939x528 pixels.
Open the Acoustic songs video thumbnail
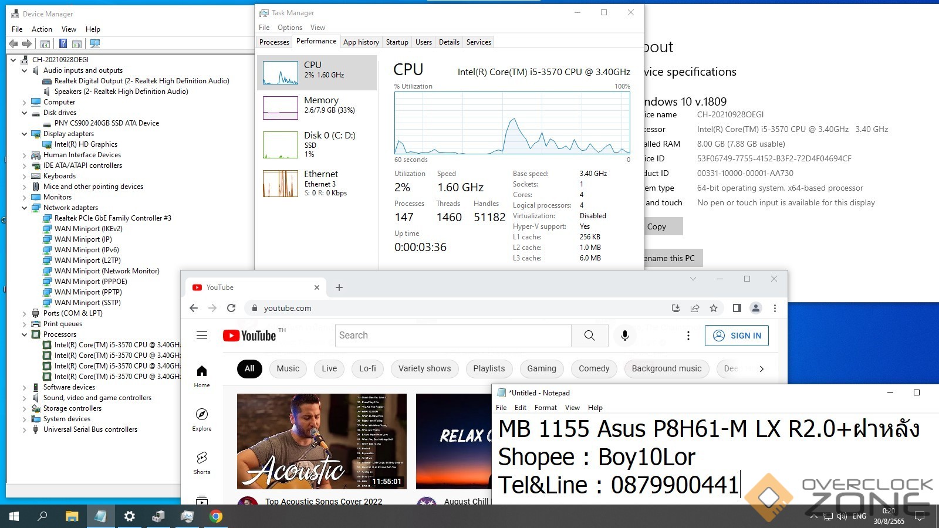[322, 441]
